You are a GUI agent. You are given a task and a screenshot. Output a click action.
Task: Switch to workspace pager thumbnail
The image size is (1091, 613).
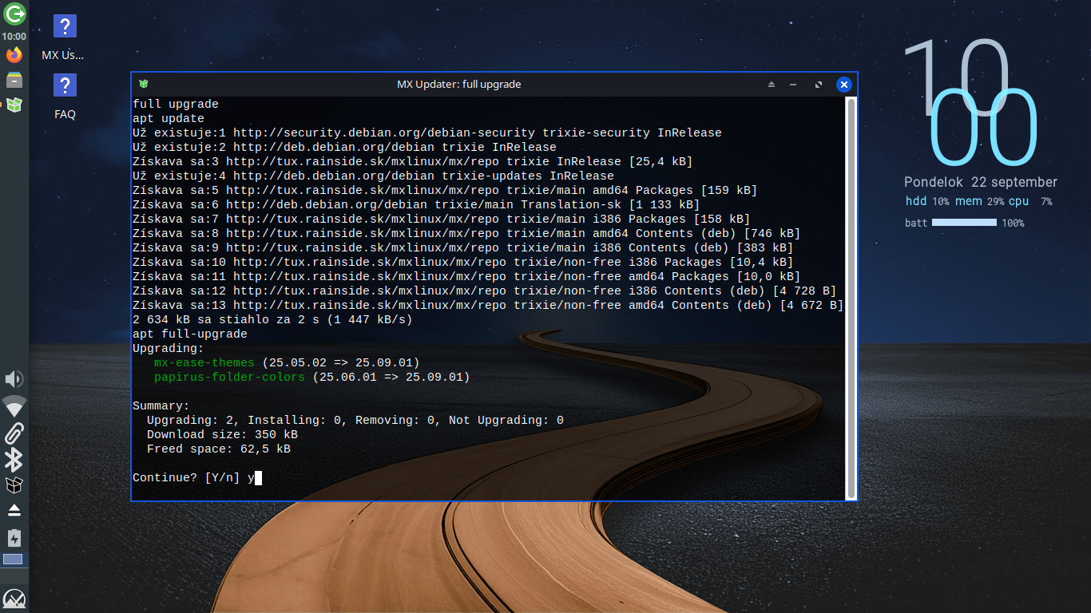(x=14, y=560)
